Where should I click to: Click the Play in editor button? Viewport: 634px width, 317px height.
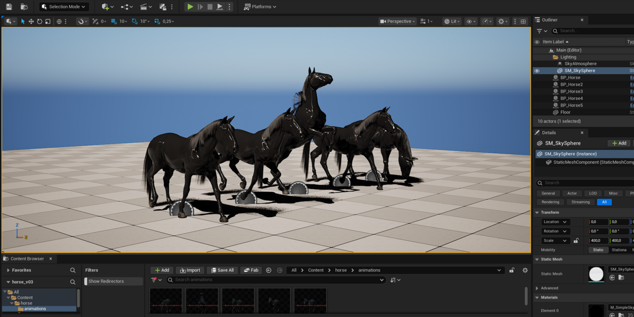[x=190, y=7]
